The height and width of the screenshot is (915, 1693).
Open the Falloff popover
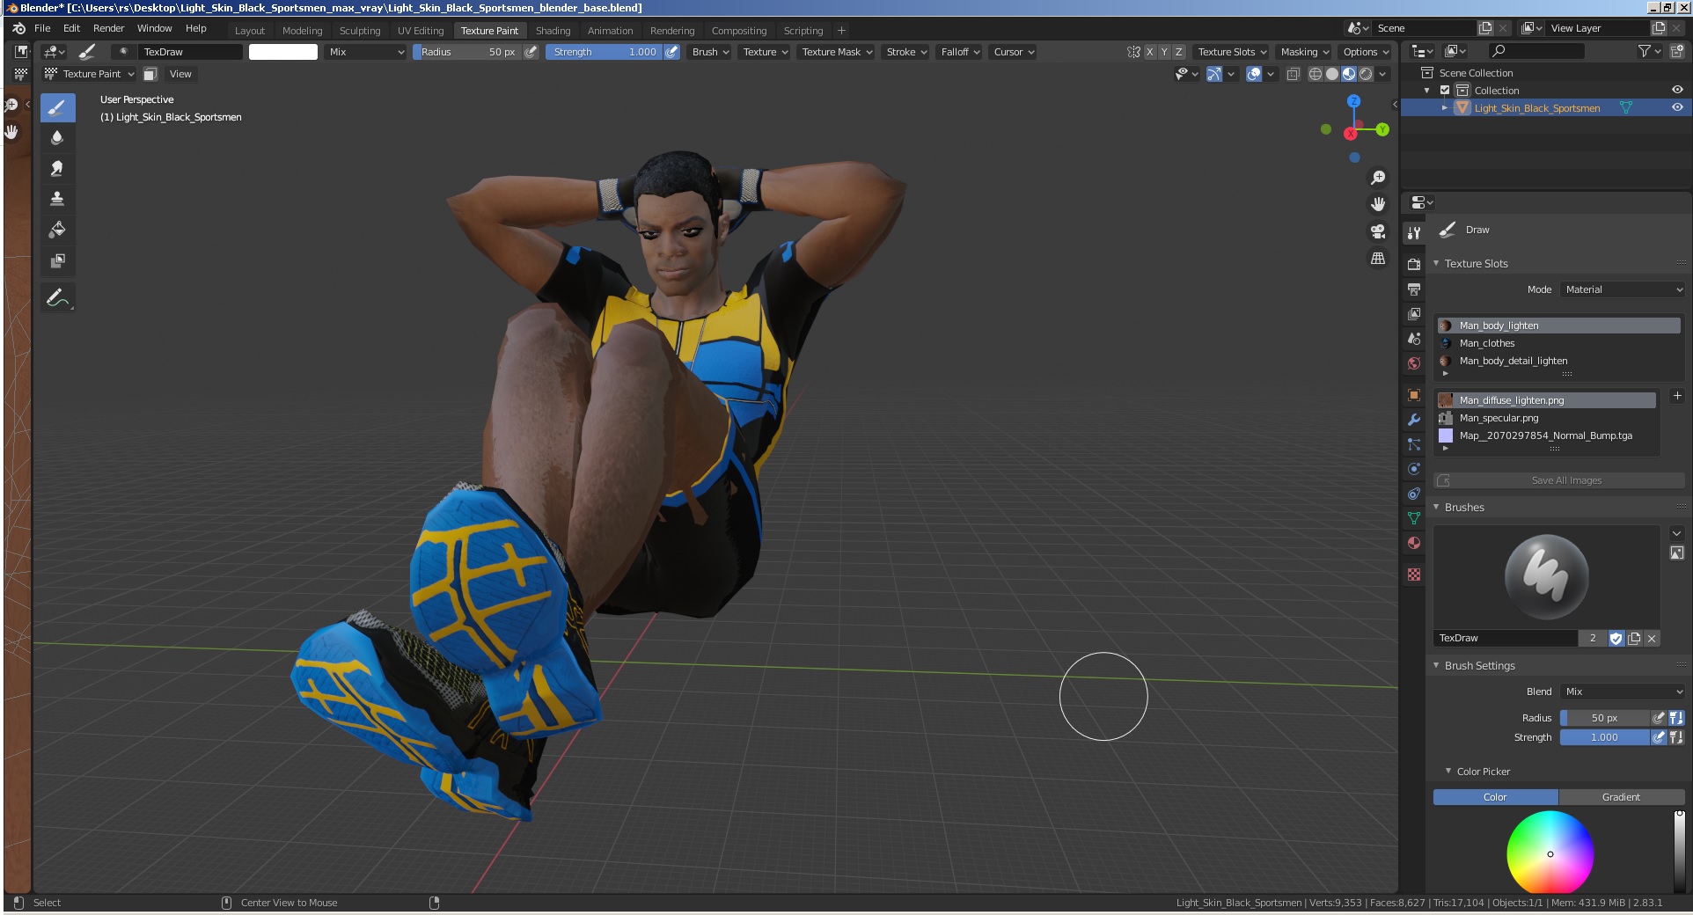(x=960, y=52)
